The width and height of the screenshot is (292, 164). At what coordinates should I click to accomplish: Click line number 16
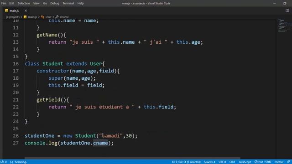16,64
